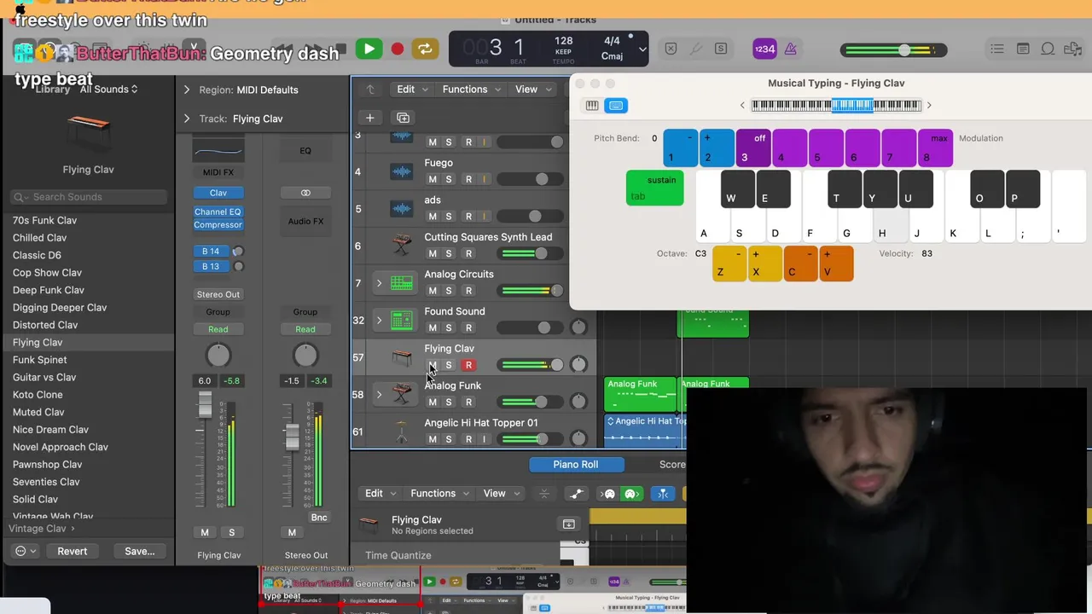
Task: Open the All Sounds library dropdown
Action: (x=108, y=90)
